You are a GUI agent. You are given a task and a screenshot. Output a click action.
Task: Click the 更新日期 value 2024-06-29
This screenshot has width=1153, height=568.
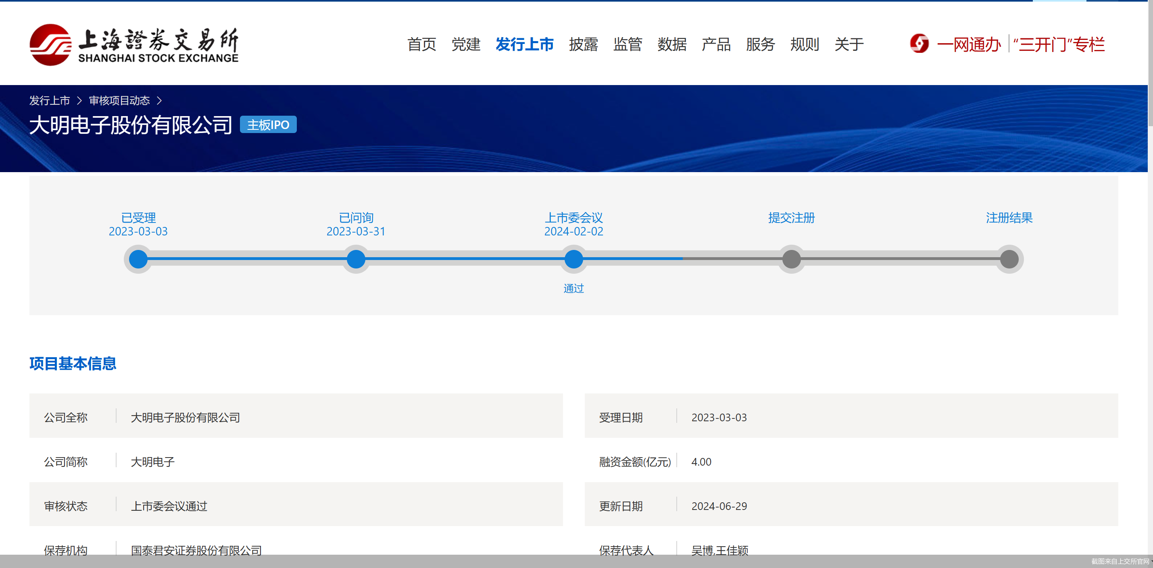click(719, 506)
